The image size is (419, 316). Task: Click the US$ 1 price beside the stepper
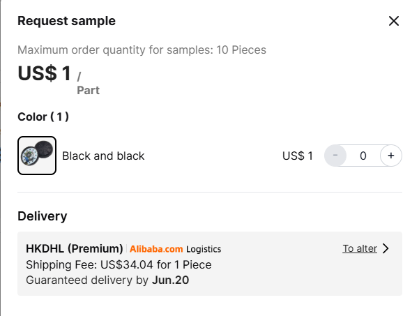(298, 156)
